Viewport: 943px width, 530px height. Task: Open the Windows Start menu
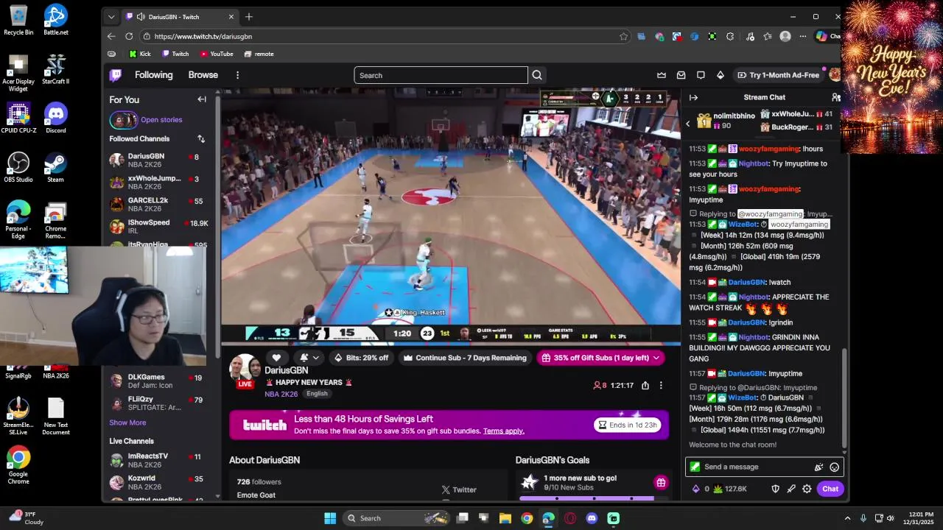(x=330, y=518)
